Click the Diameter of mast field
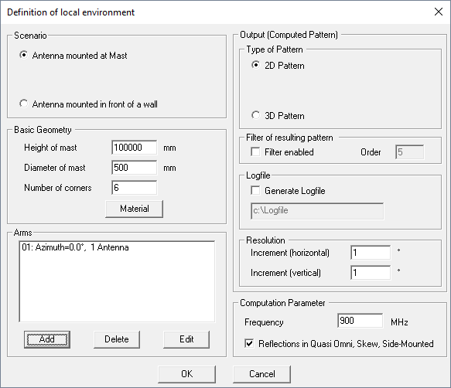The image size is (451, 388). (135, 168)
